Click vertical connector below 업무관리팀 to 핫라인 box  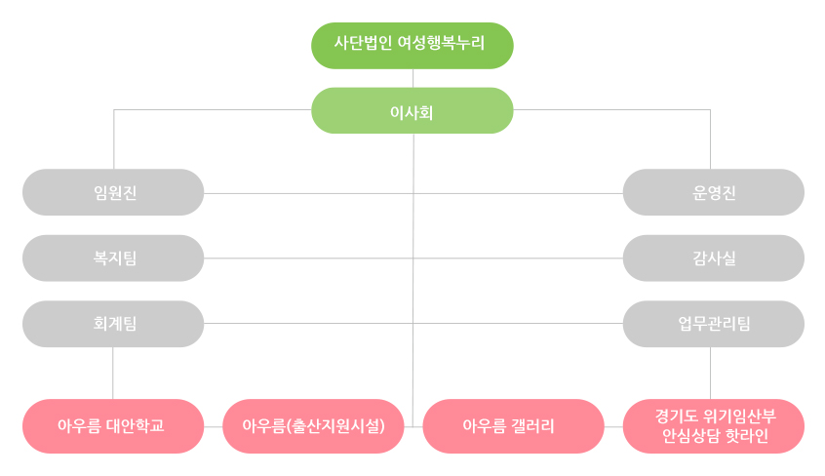tap(710, 373)
